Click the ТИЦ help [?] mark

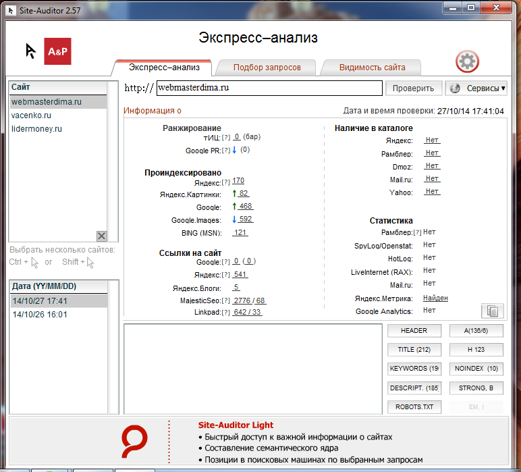click(x=226, y=137)
